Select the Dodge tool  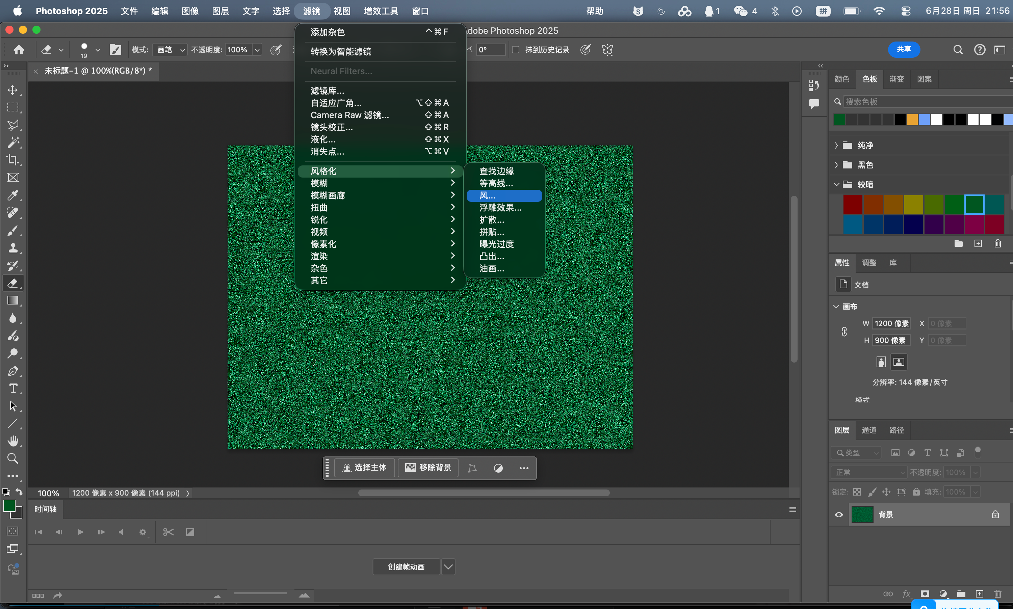(13, 353)
